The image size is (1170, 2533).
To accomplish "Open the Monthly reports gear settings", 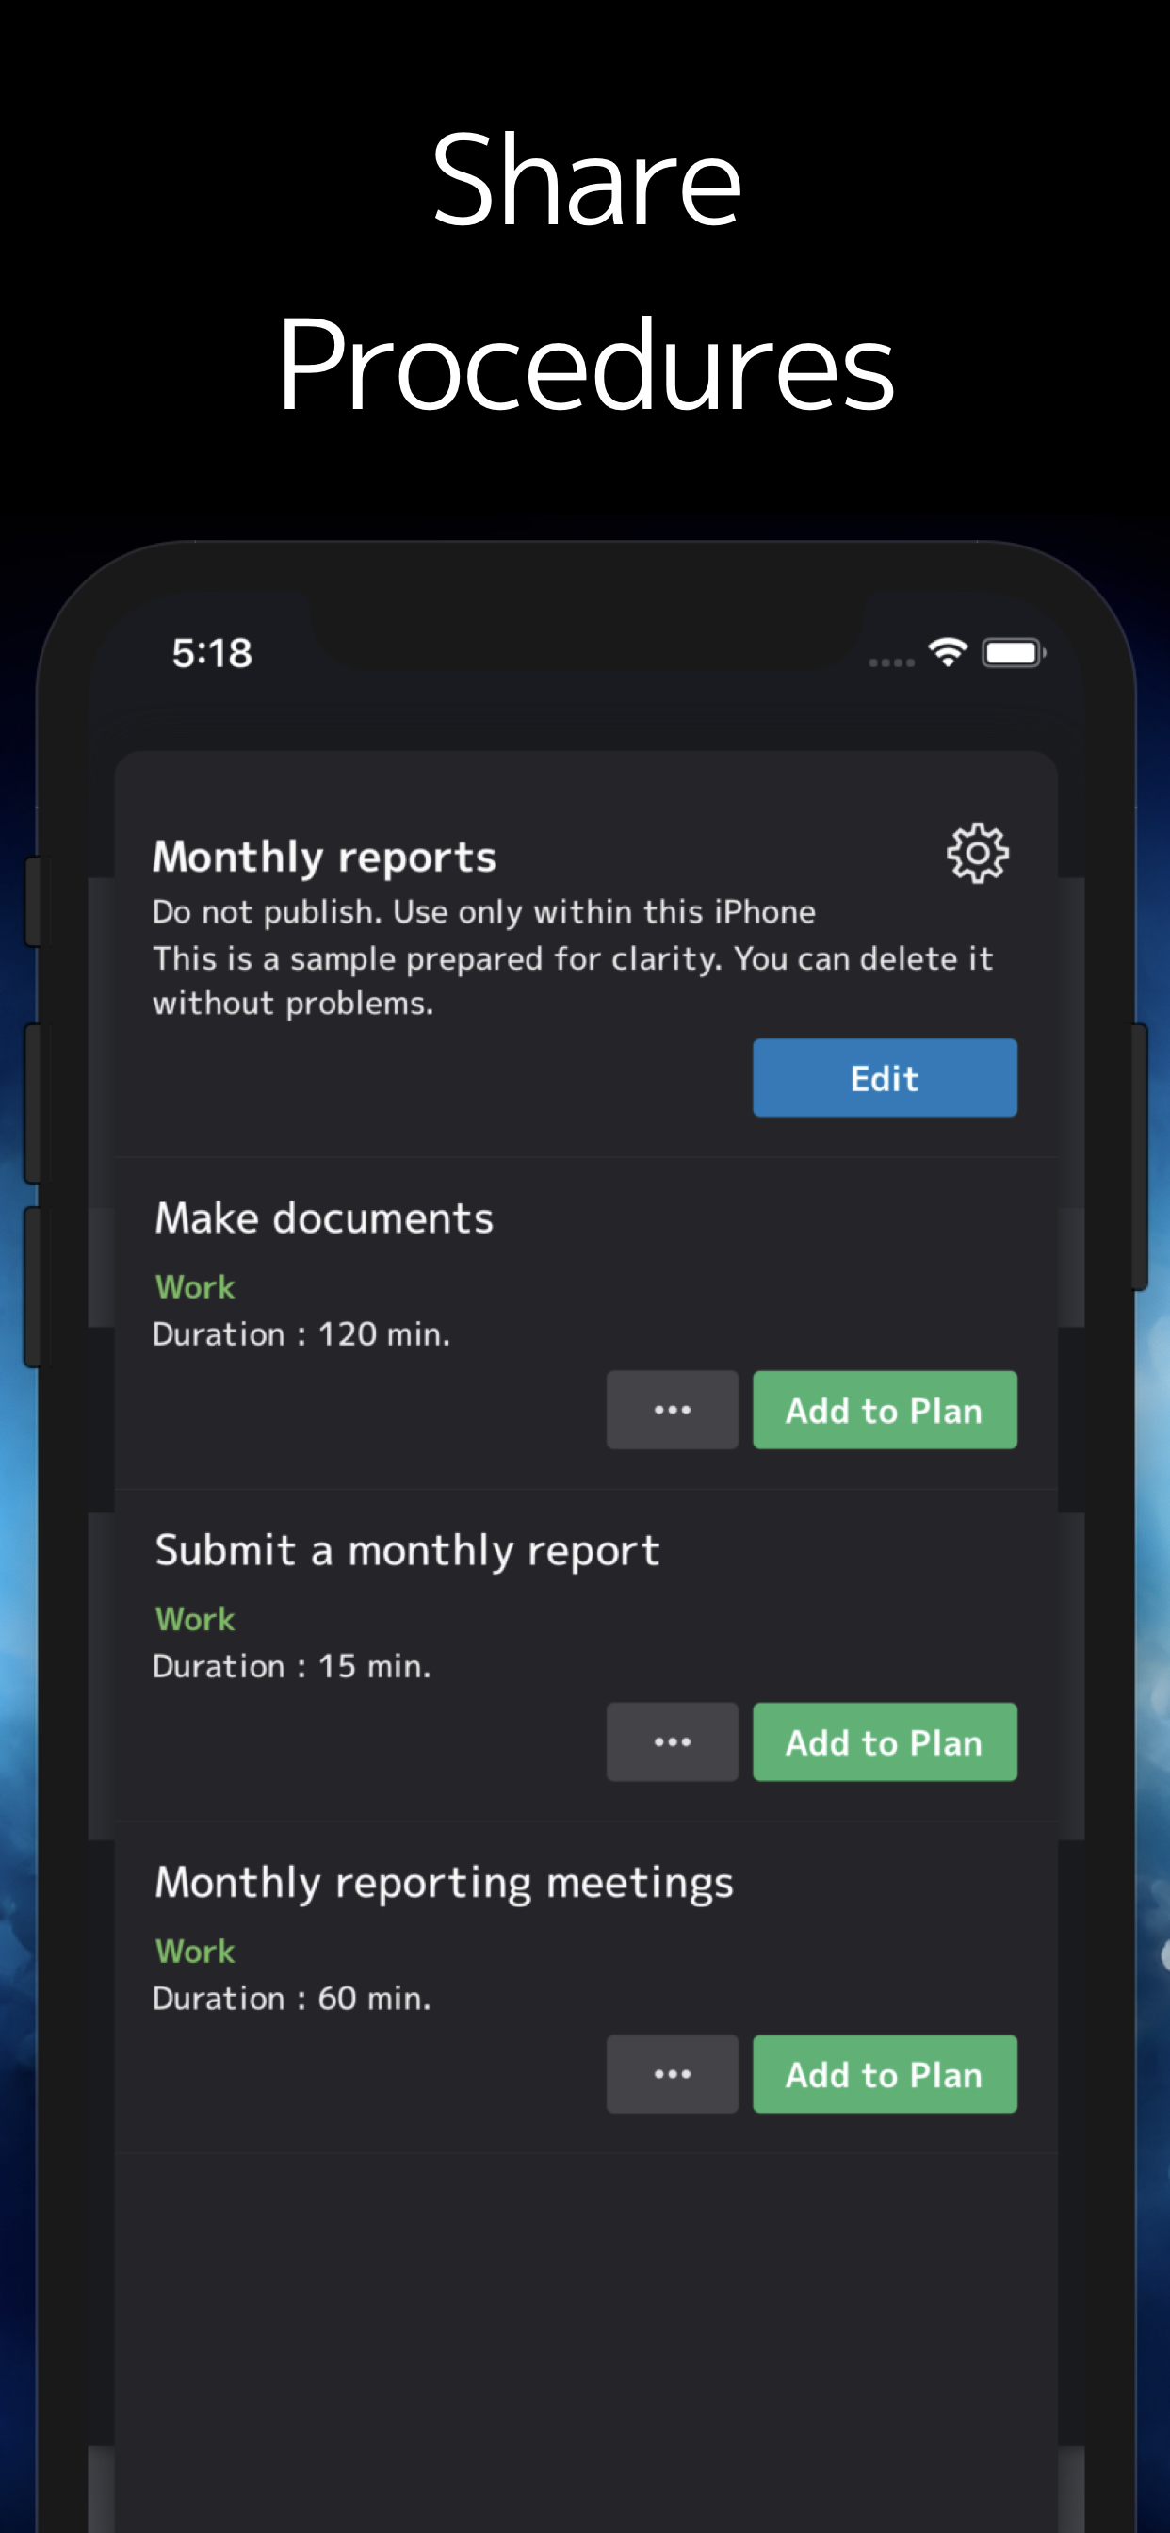I will tap(977, 853).
